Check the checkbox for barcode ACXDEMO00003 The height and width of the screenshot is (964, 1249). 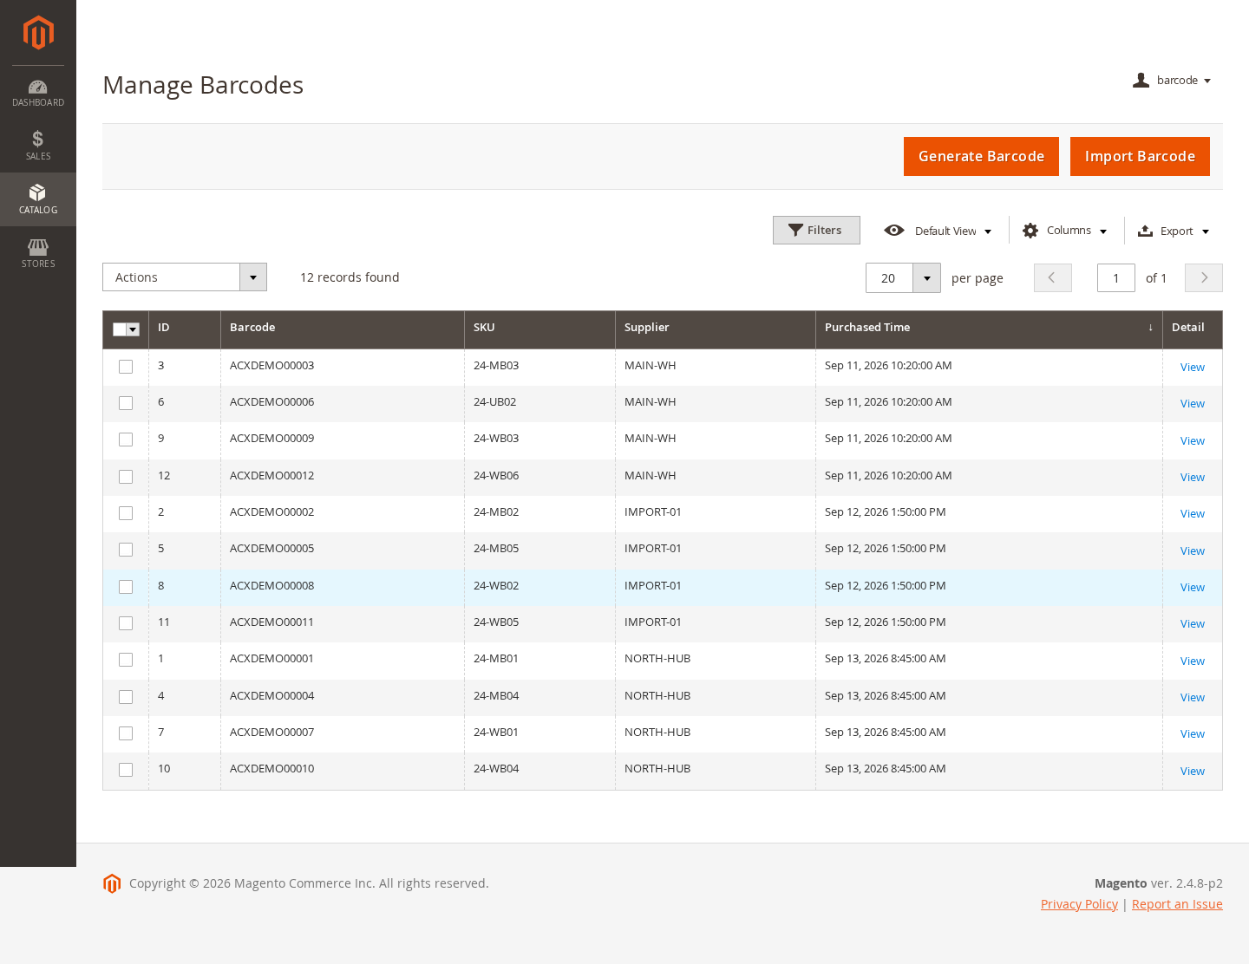126,367
